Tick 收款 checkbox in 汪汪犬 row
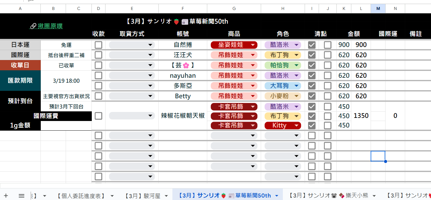This screenshot has width=431, height=200. point(98,55)
